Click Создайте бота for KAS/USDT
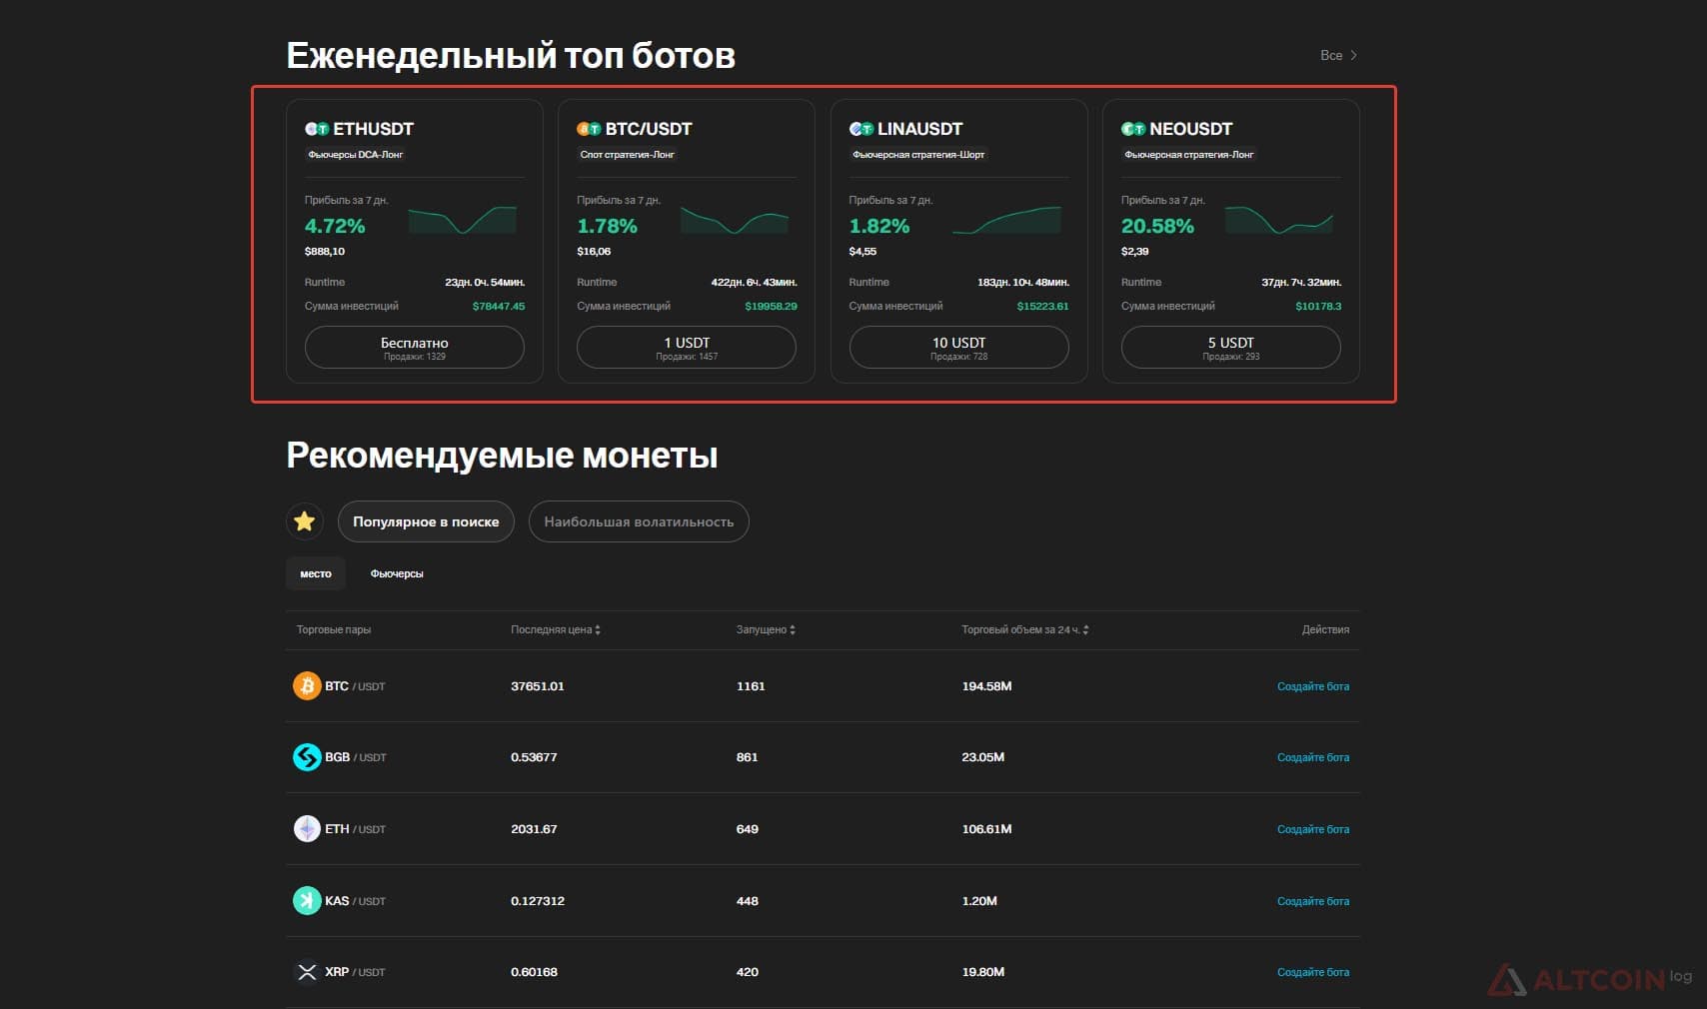 pos(1313,901)
